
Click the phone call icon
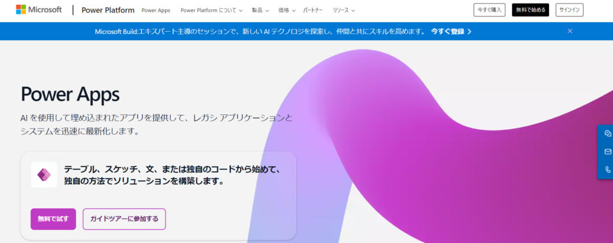pyautogui.click(x=608, y=169)
